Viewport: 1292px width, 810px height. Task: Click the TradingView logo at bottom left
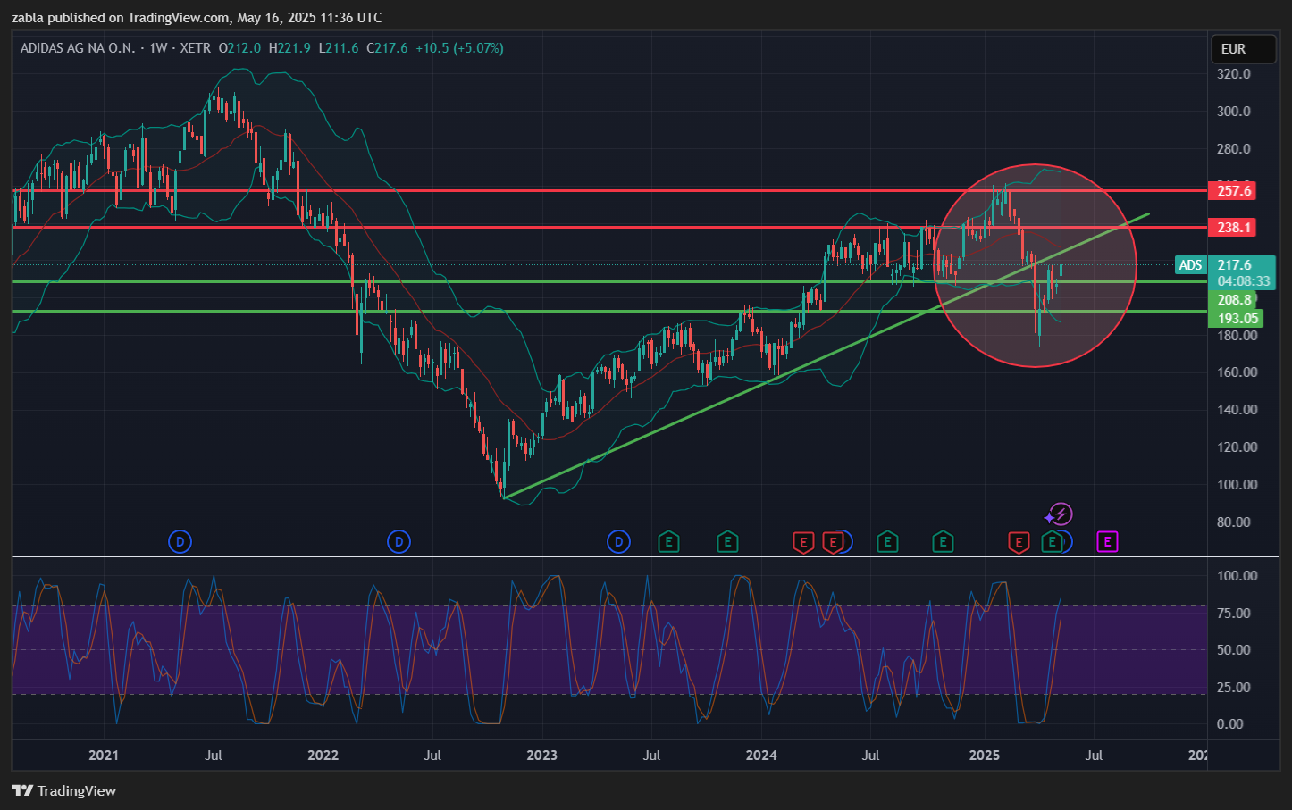64,790
